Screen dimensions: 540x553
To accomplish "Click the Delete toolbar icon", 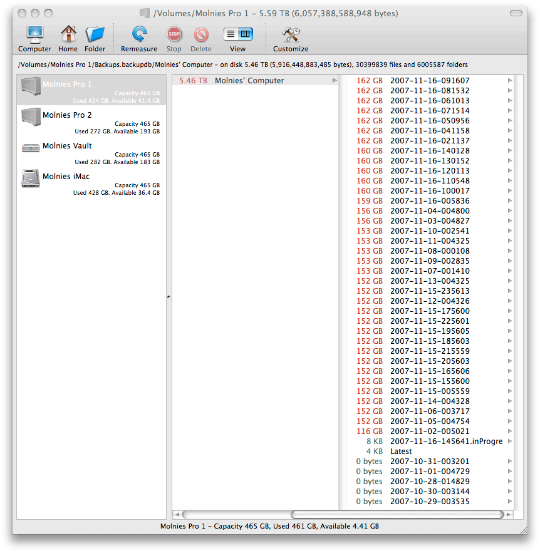I will (200, 34).
